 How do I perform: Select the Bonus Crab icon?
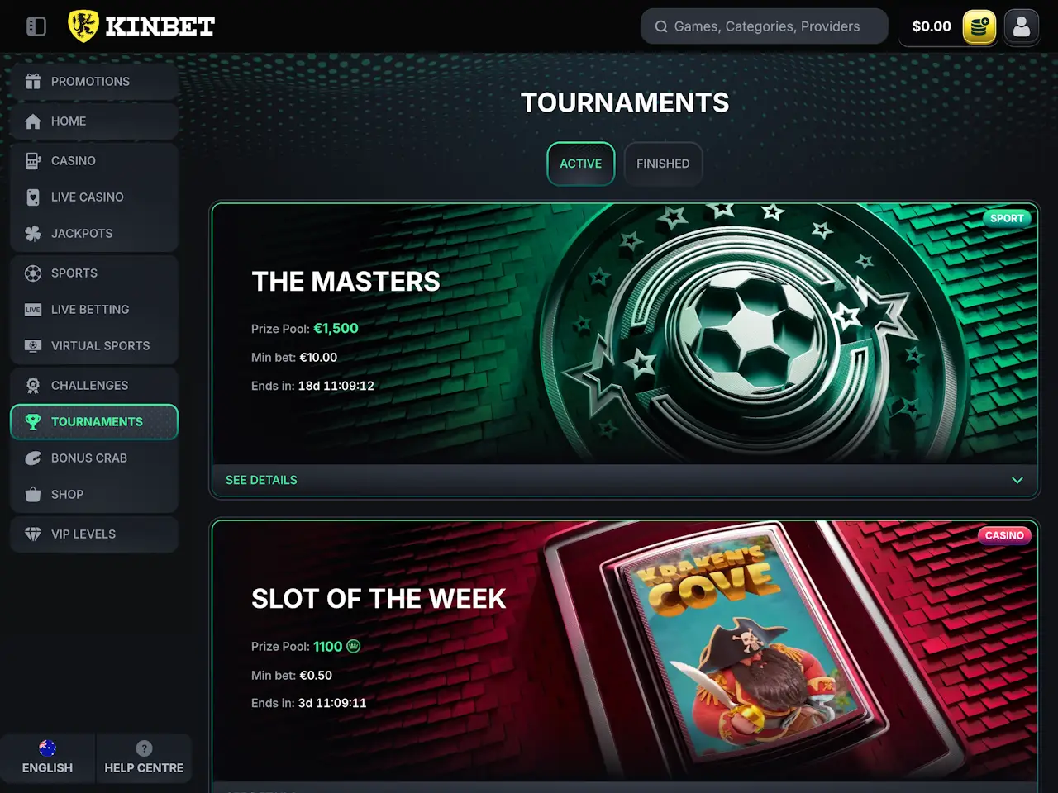[33, 458]
